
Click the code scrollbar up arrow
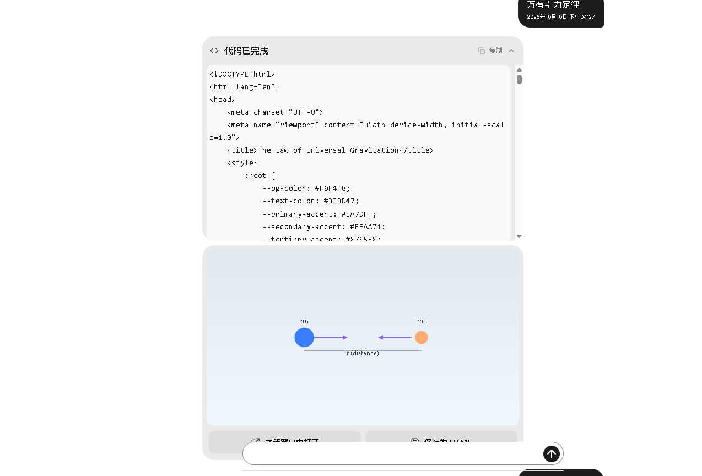[x=519, y=69]
